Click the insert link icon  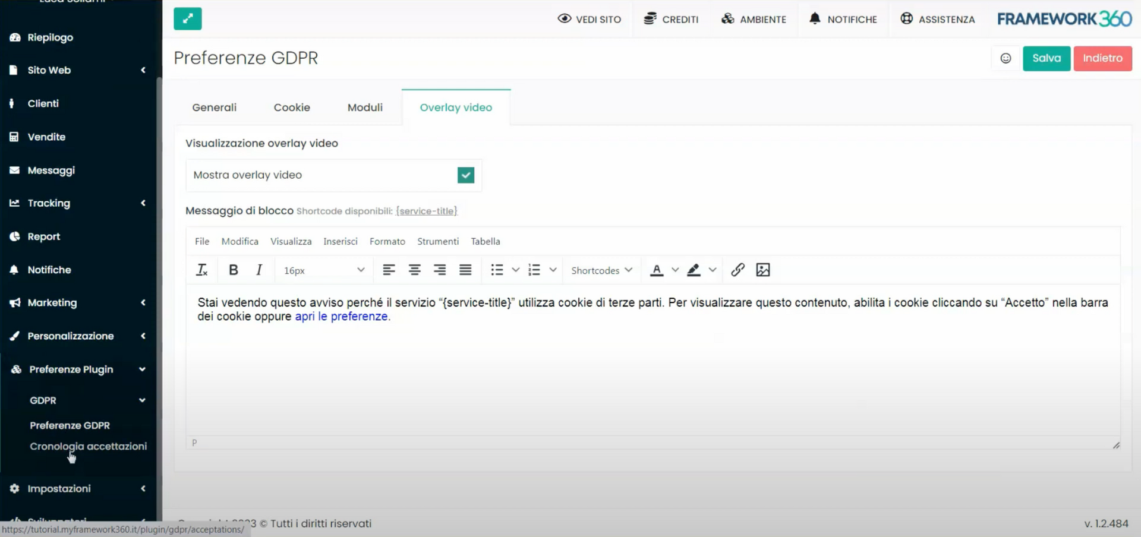coord(737,270)
